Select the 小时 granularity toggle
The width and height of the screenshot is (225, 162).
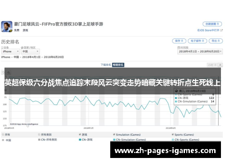coord(212,65)
